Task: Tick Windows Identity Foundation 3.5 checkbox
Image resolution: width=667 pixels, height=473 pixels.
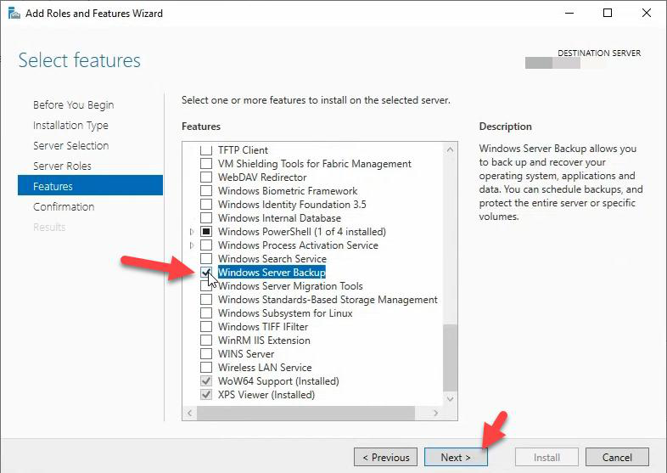Action: point(206,205)
